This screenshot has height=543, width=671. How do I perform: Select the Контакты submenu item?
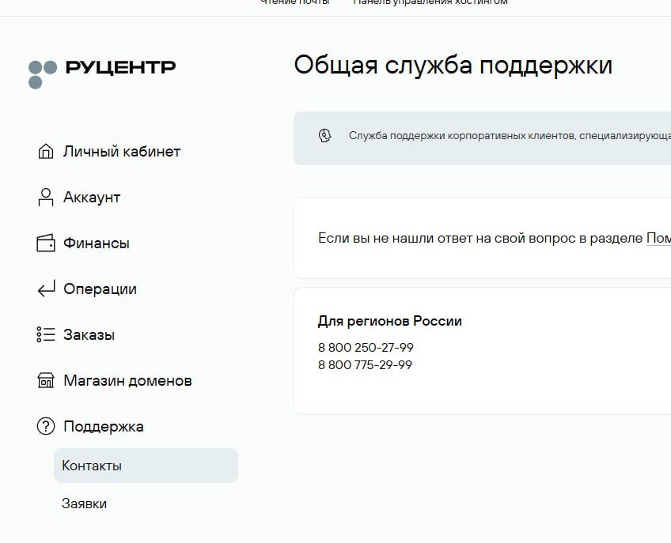[x=92, y=466]
